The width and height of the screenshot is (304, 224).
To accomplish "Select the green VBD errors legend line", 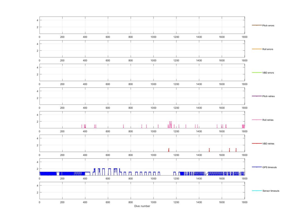I will tap(257, 73).
